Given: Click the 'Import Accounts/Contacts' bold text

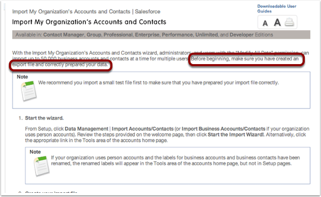Looking at the screenshot, I should [143, 129].
